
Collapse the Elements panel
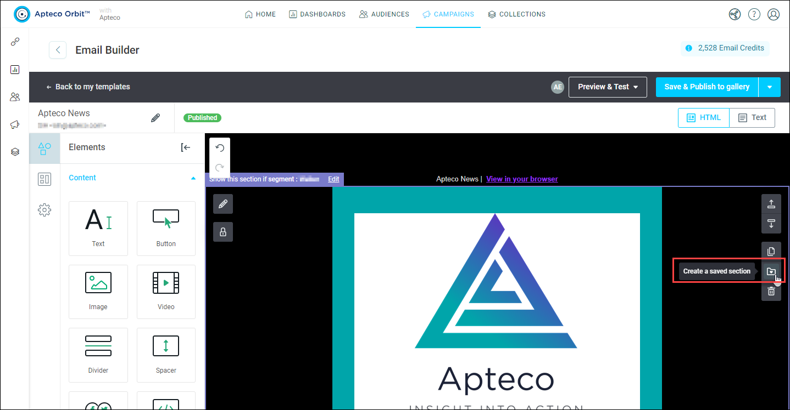pos(186,147)
